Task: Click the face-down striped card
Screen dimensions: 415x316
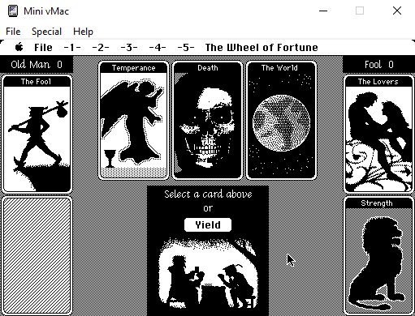Action: tap(37, 256)
